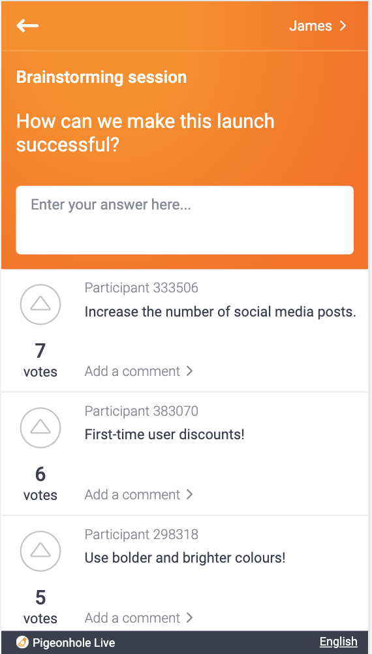Expand comments chevron under bolder colours answer
The height and width of the screenshot is (654, 372).
tap(189, 617)
